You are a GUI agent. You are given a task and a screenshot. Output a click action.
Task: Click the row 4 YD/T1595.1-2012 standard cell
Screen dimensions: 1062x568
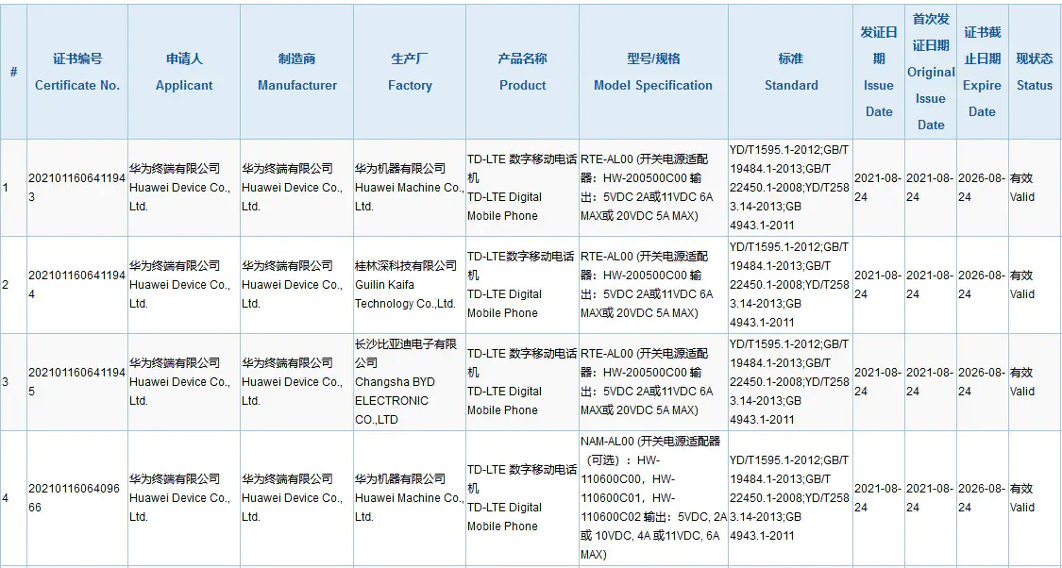(791, 497)
